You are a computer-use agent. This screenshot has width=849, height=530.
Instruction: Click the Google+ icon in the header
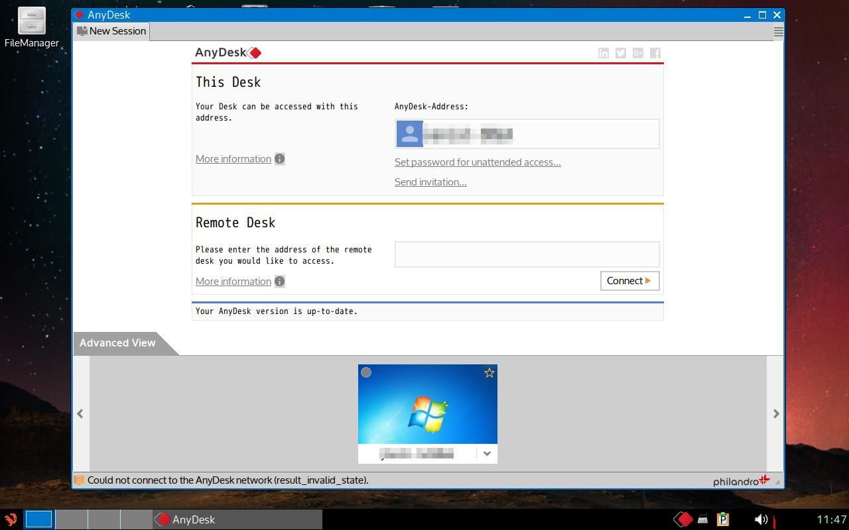pos(637,53)
